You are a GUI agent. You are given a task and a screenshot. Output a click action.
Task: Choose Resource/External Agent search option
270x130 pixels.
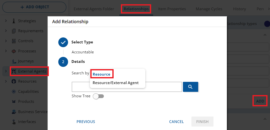[x=116, y=83]
